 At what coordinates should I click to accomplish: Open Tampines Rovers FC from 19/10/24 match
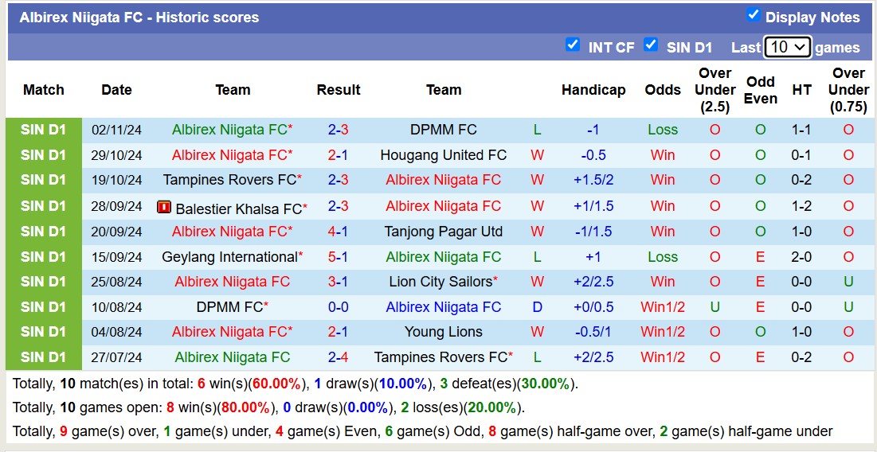pos(229,180)
